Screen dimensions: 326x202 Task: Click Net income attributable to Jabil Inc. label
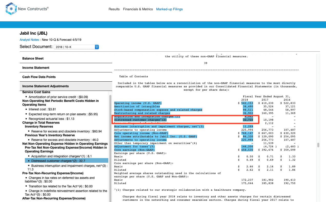coord(156,137)
